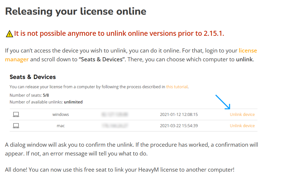Click the blue arrow pointing to Unlink device
The height and width of the screenshot is (186, 284).
pyautogui.click(x=223, y=102)
